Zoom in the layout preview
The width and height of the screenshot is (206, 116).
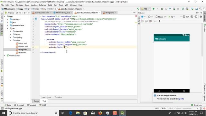click(192, 17)
